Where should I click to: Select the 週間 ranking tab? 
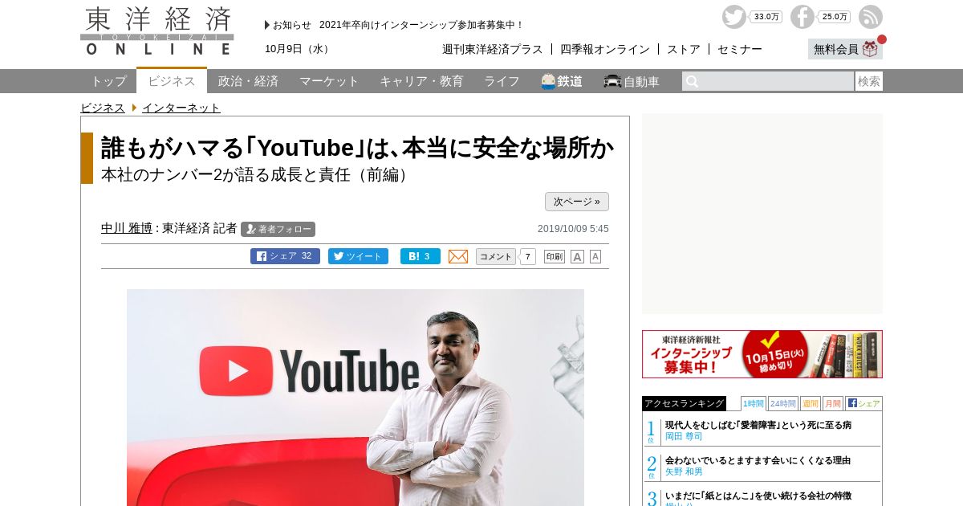(810, 403)
